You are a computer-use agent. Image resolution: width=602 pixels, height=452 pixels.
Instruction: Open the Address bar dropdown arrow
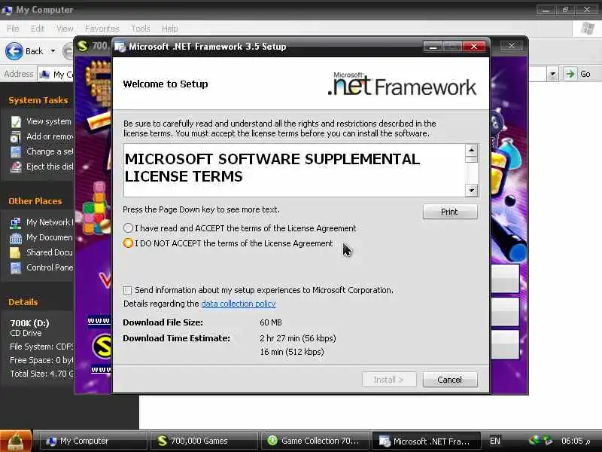pos(552,74)
